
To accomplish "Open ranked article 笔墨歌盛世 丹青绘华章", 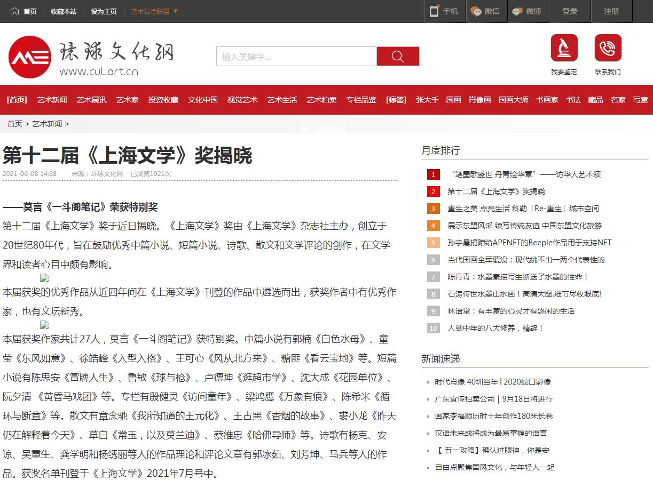I will pos(525,174).
